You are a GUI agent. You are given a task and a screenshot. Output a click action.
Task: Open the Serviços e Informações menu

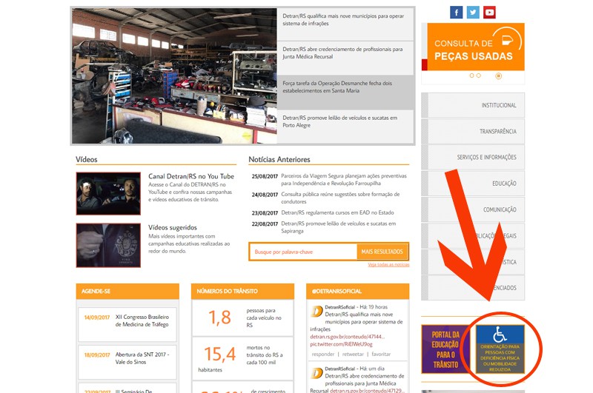click(473, 157)
